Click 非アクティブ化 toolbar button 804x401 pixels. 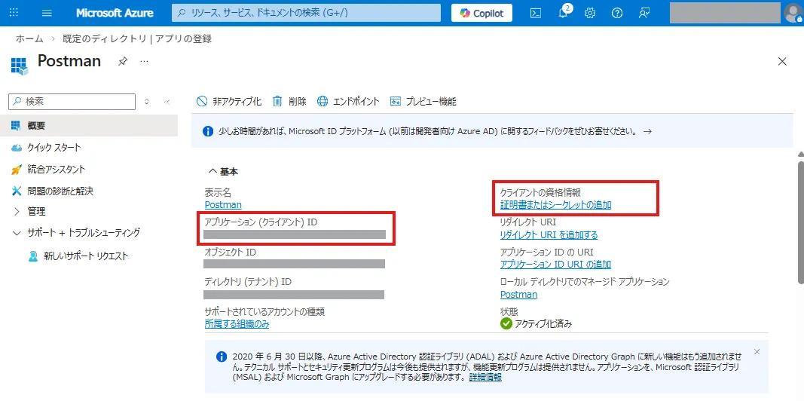pos(228,102)
